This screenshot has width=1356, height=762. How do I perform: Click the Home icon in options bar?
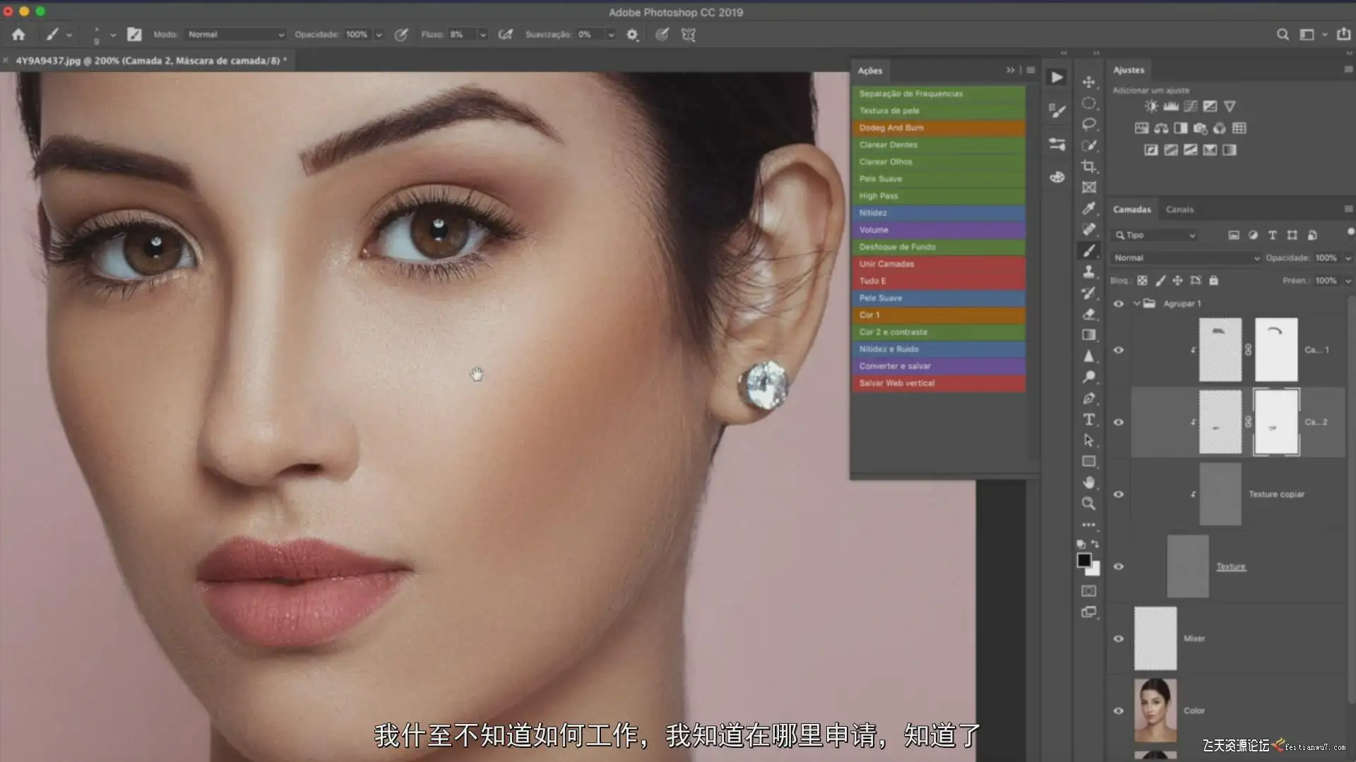pos(18,34)
